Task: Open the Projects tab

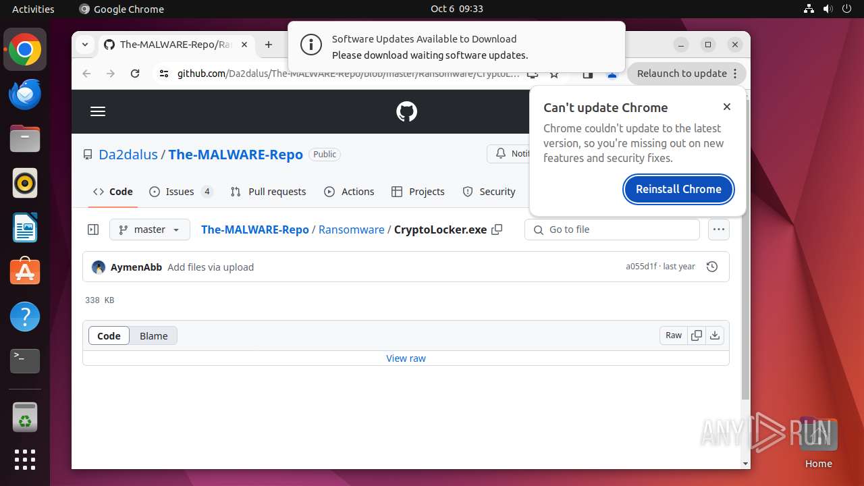Action: [x=418, y=192]
